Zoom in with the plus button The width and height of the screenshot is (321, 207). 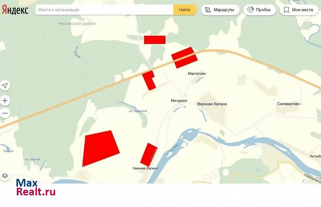coord(5,100)
